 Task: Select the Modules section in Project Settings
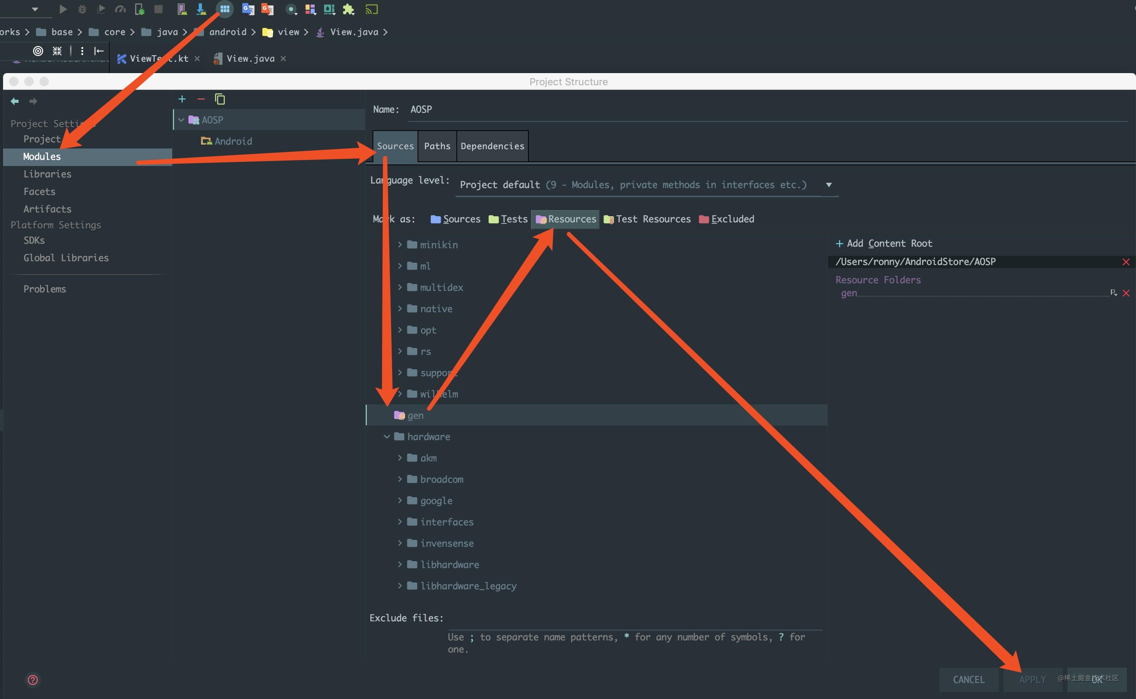pyautogui.click(x=42, y=156)
